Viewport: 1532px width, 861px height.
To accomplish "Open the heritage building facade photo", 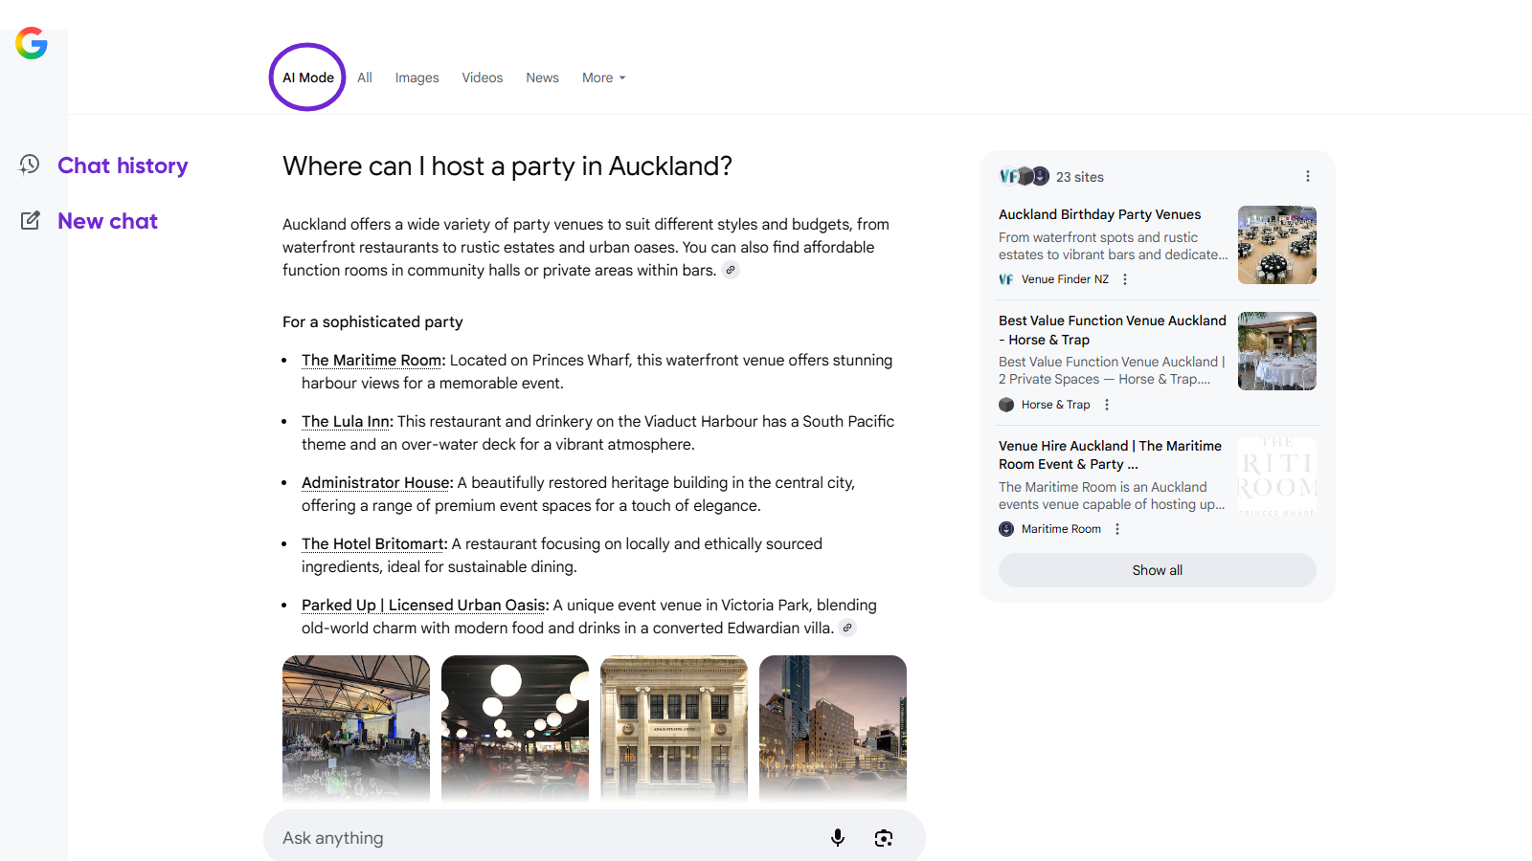I will (674, 728).
